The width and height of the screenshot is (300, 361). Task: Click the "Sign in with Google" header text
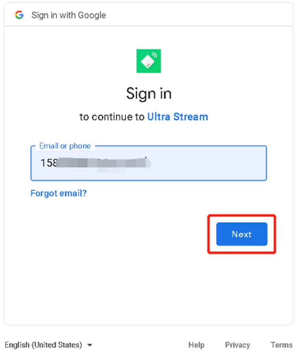69,15
